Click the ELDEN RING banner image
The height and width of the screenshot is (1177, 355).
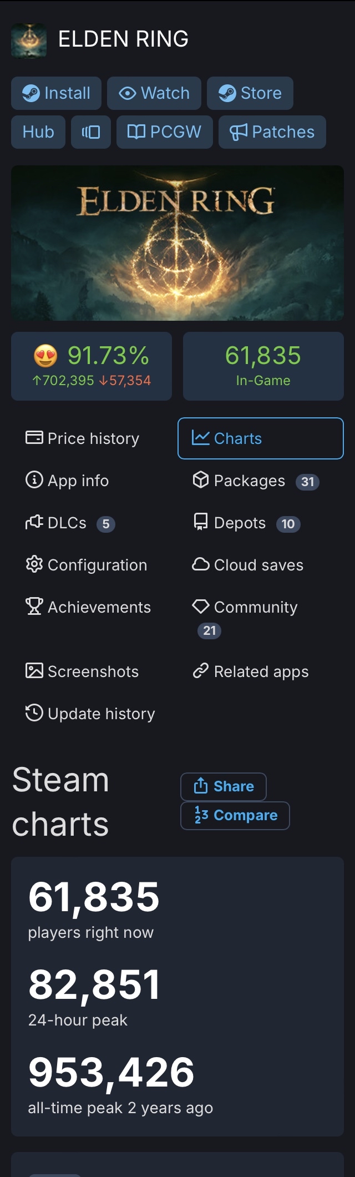click(x=177, y=243)
